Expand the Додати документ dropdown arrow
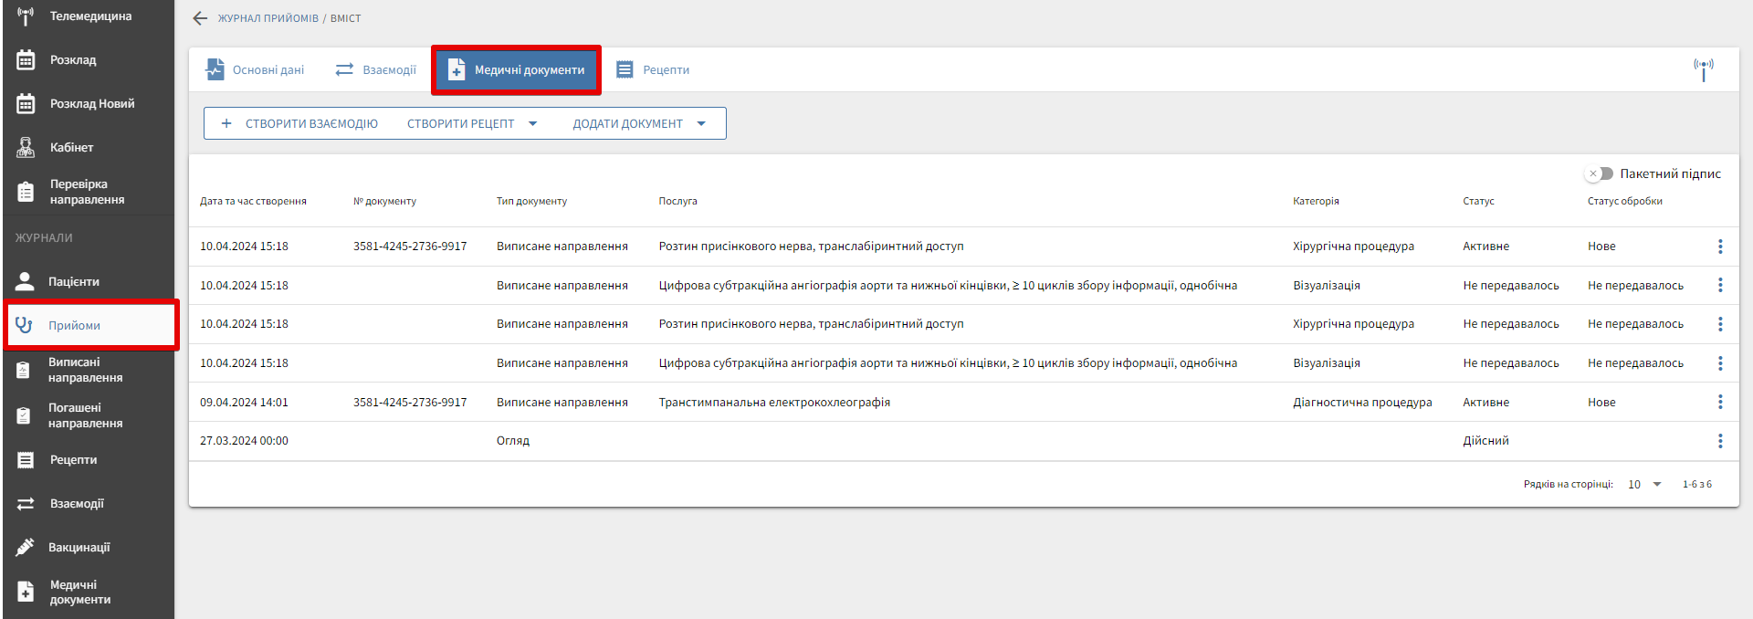The height and width of the screenshot is (619, 1753). 701,123
